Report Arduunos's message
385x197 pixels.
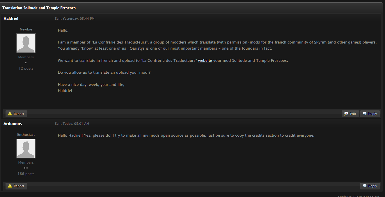click(x=16, y=186)
